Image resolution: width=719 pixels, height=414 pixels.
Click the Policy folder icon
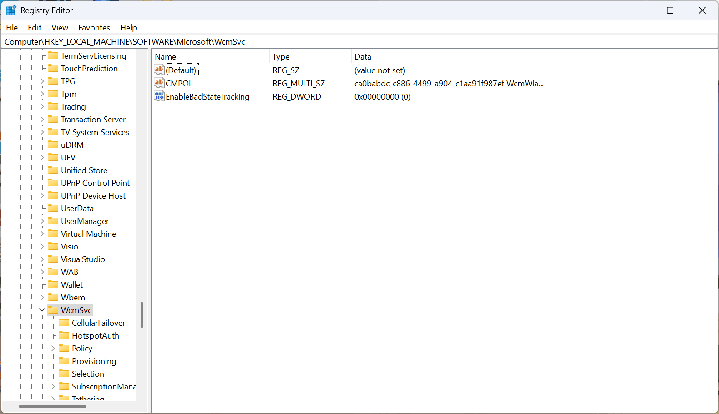[x=64, y=348]
